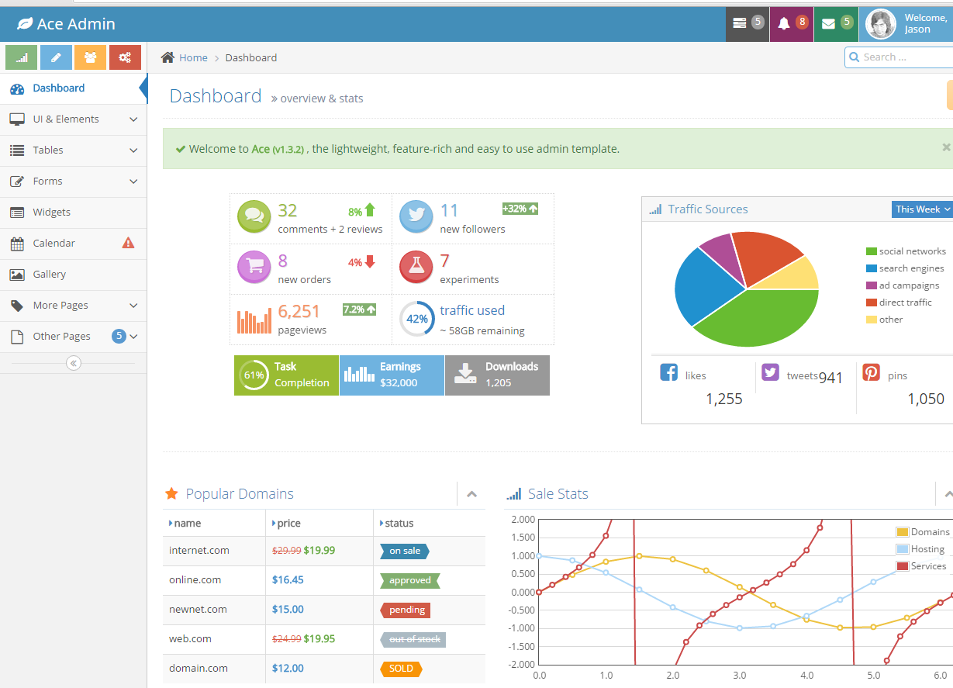Click the Home breadcrumb link
This screenshot has width=953, height=688.
(x=193, y=58)
